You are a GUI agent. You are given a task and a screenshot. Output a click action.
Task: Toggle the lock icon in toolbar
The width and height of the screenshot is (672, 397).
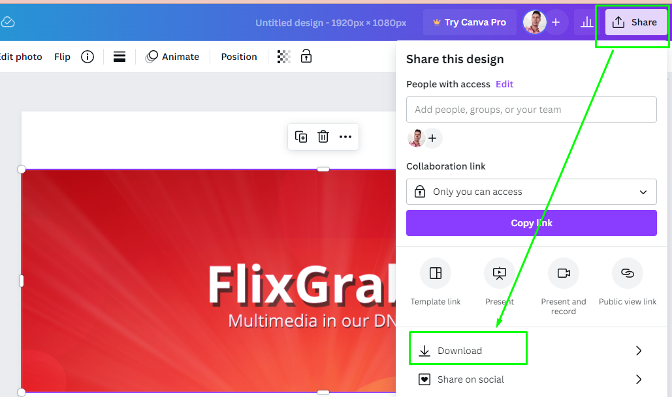[x=306, y=56]
